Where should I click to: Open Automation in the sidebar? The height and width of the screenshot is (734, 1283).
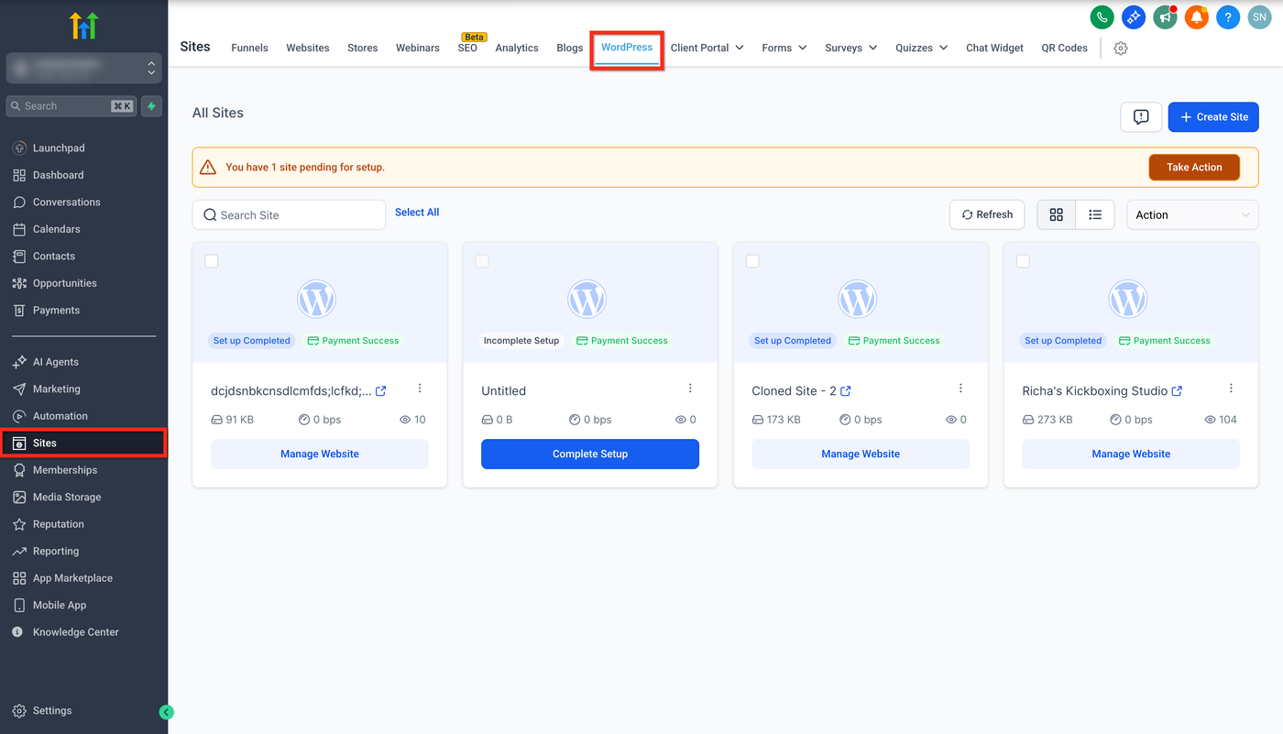[60, 416]
